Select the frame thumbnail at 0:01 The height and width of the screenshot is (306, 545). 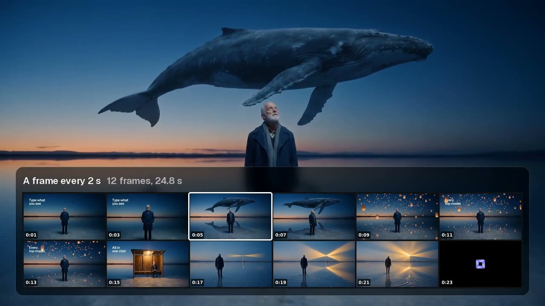tap(64, 216)
